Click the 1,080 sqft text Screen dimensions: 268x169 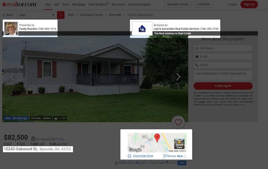tap(38, 144)
